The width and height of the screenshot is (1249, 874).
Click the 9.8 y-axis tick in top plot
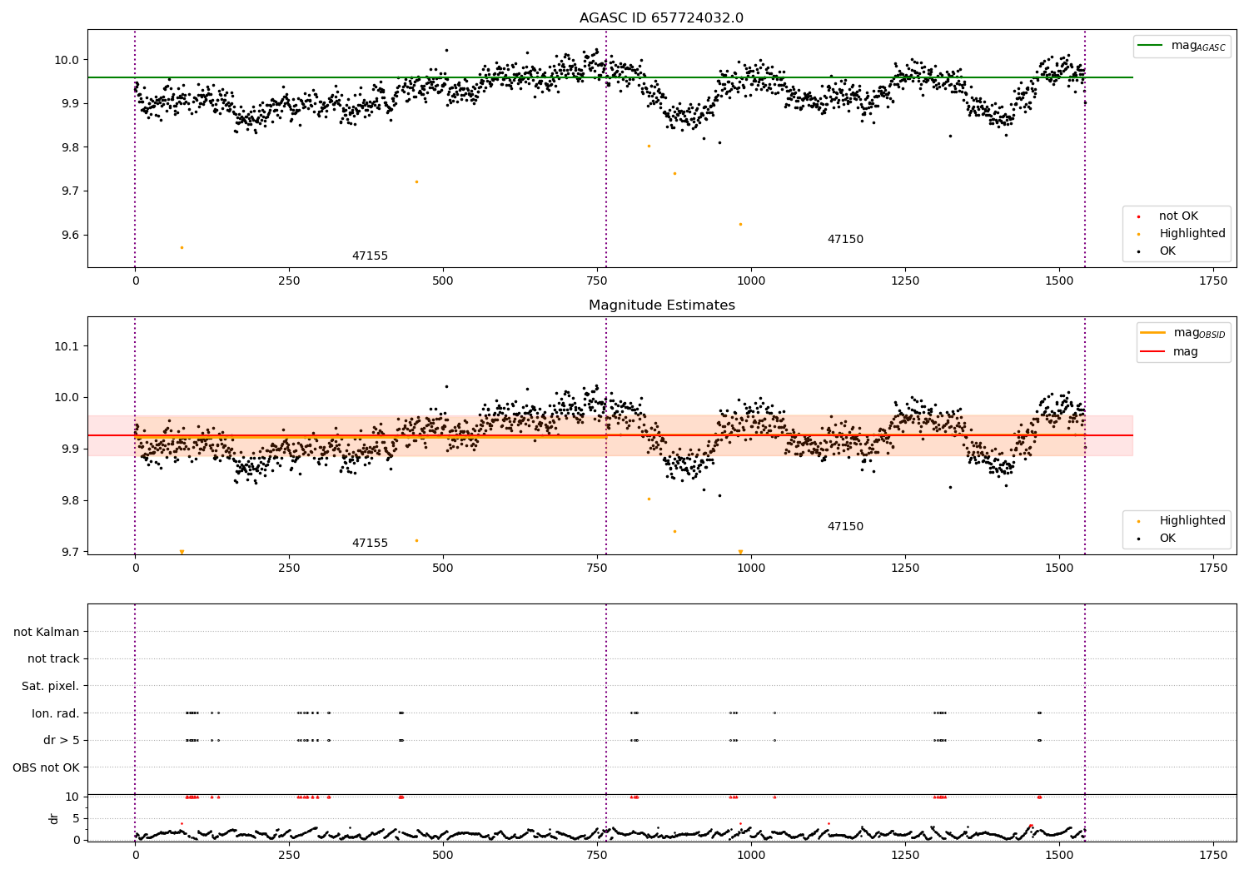pyautogui.click(x=70, y=147)
